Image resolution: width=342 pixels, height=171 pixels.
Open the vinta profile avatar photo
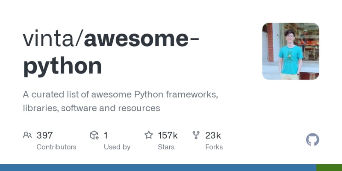291,51
